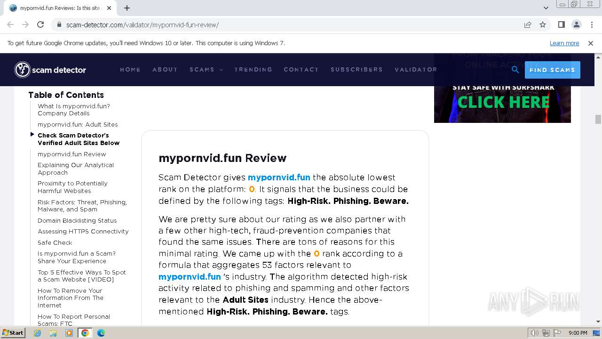Open the CONTACT menu item
Image resolution: width=602 pixels, height=339 pixels.
[301, 70]
